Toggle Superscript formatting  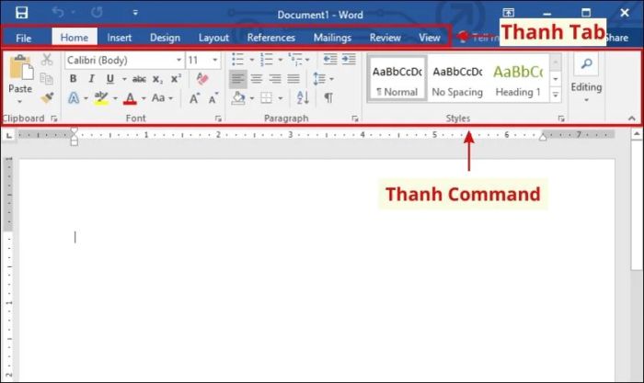coord(177,79)
